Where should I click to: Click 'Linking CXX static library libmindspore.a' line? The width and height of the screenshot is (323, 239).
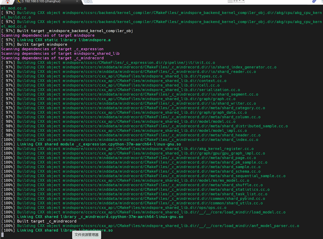[56, 40]
